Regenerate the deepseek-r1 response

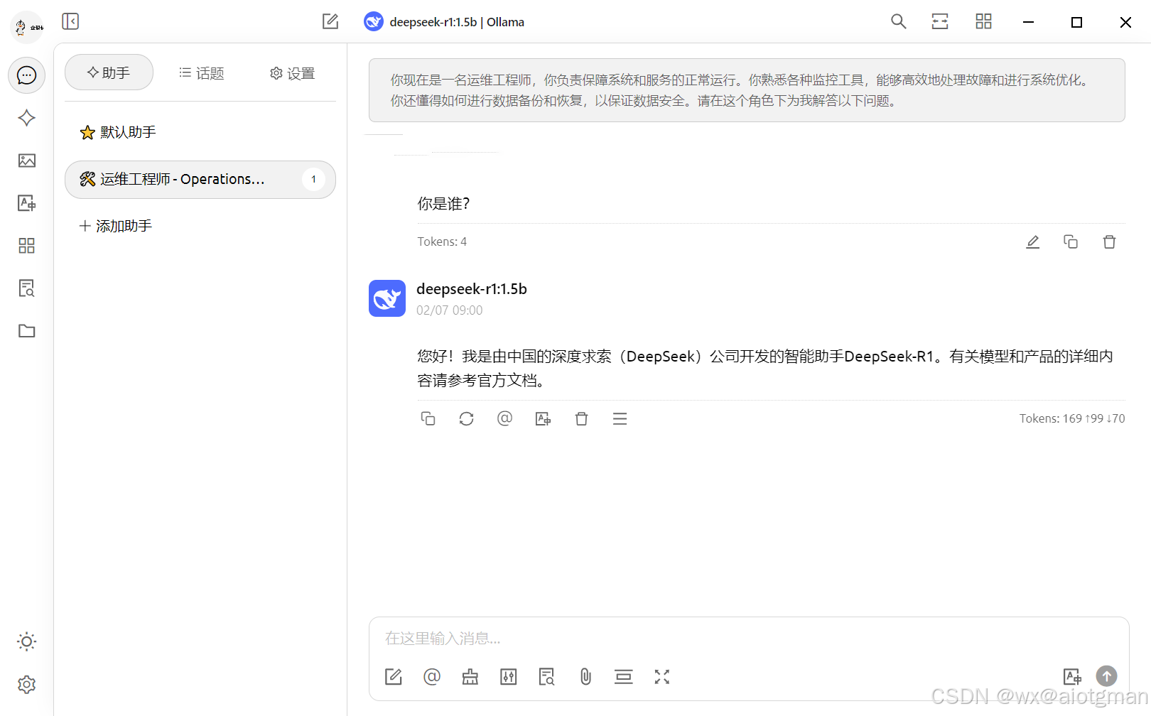[x=466, y=419]
